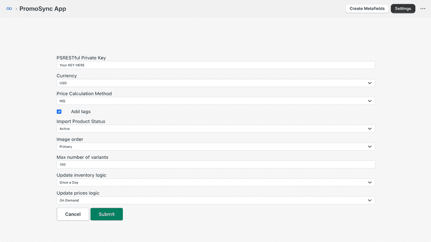Click the Cancel button
Viewport: 431px width, 242px height.
[x=73, y=214]
